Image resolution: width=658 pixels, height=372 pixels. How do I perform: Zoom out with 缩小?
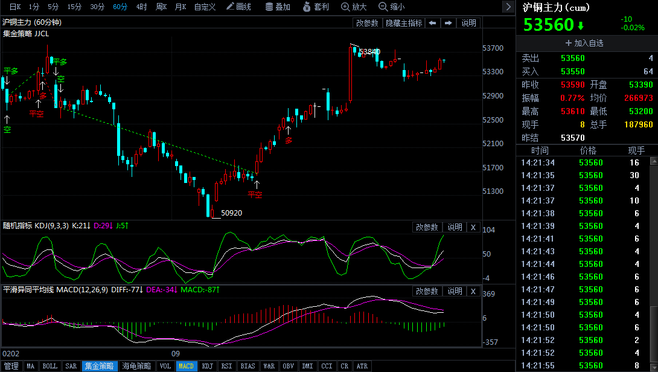392,7
